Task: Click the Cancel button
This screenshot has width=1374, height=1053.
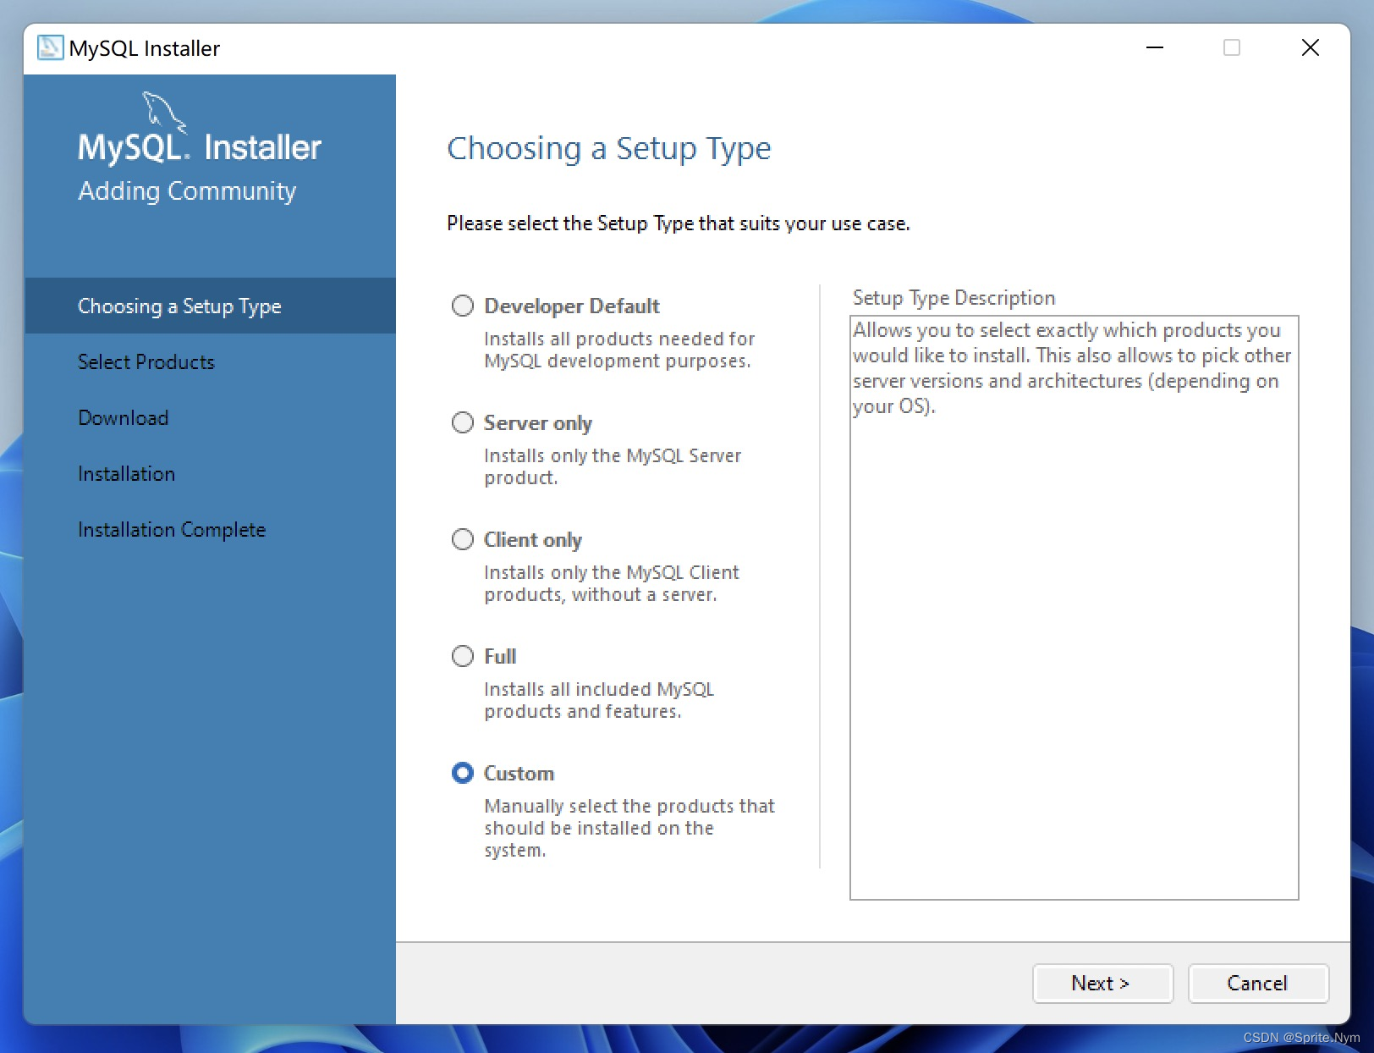Action: point(1258,984)
